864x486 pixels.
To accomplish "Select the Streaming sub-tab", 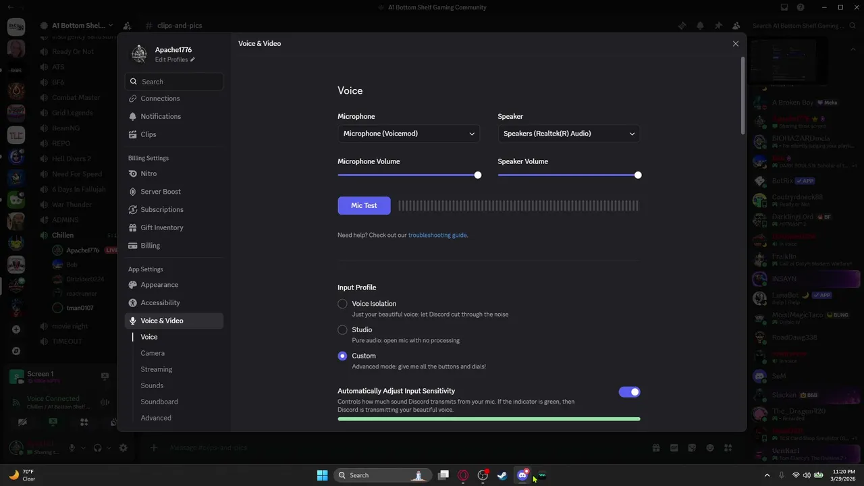I will point(157,369).
